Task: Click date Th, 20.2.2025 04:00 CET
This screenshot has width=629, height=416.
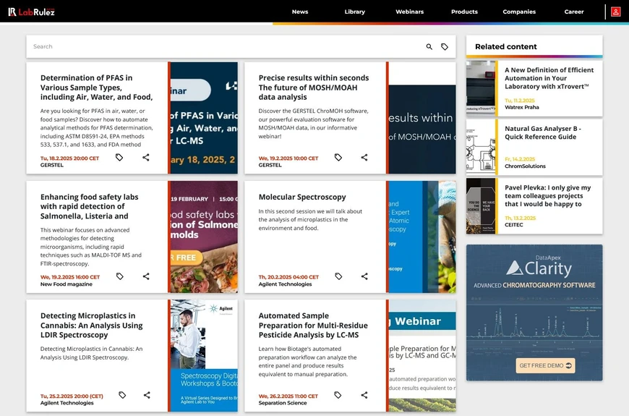Action: 288,277
